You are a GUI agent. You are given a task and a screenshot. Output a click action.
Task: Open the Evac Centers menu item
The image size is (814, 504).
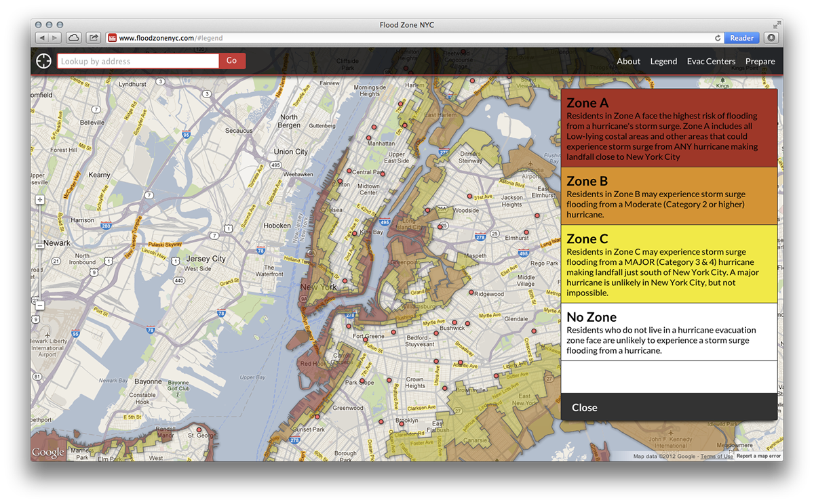click(711, 61)
